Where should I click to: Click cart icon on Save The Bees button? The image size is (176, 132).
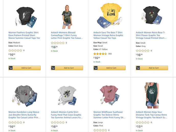click(96, 68)
